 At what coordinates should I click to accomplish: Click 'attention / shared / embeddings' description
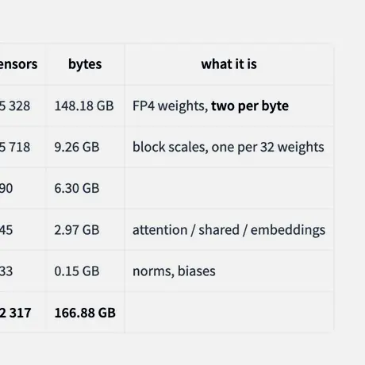229,230
